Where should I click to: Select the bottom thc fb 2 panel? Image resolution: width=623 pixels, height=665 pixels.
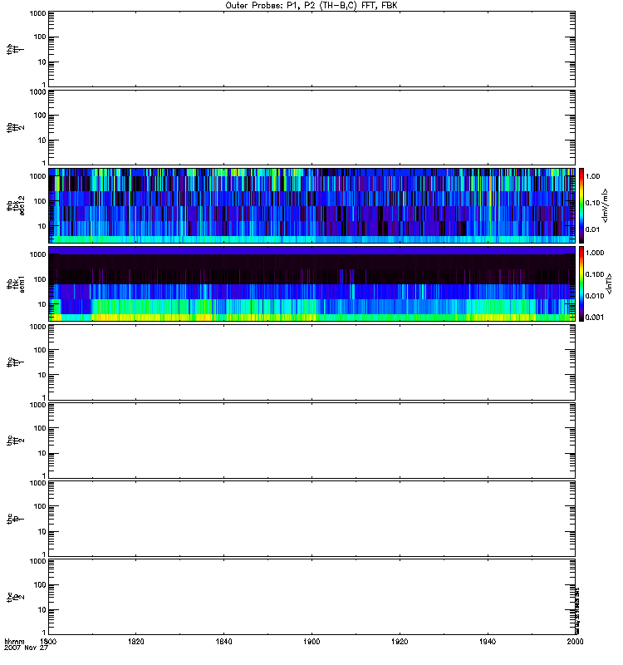(311, 596)
